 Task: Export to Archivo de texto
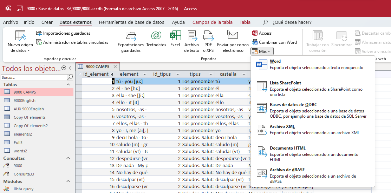tap(192, 41)
